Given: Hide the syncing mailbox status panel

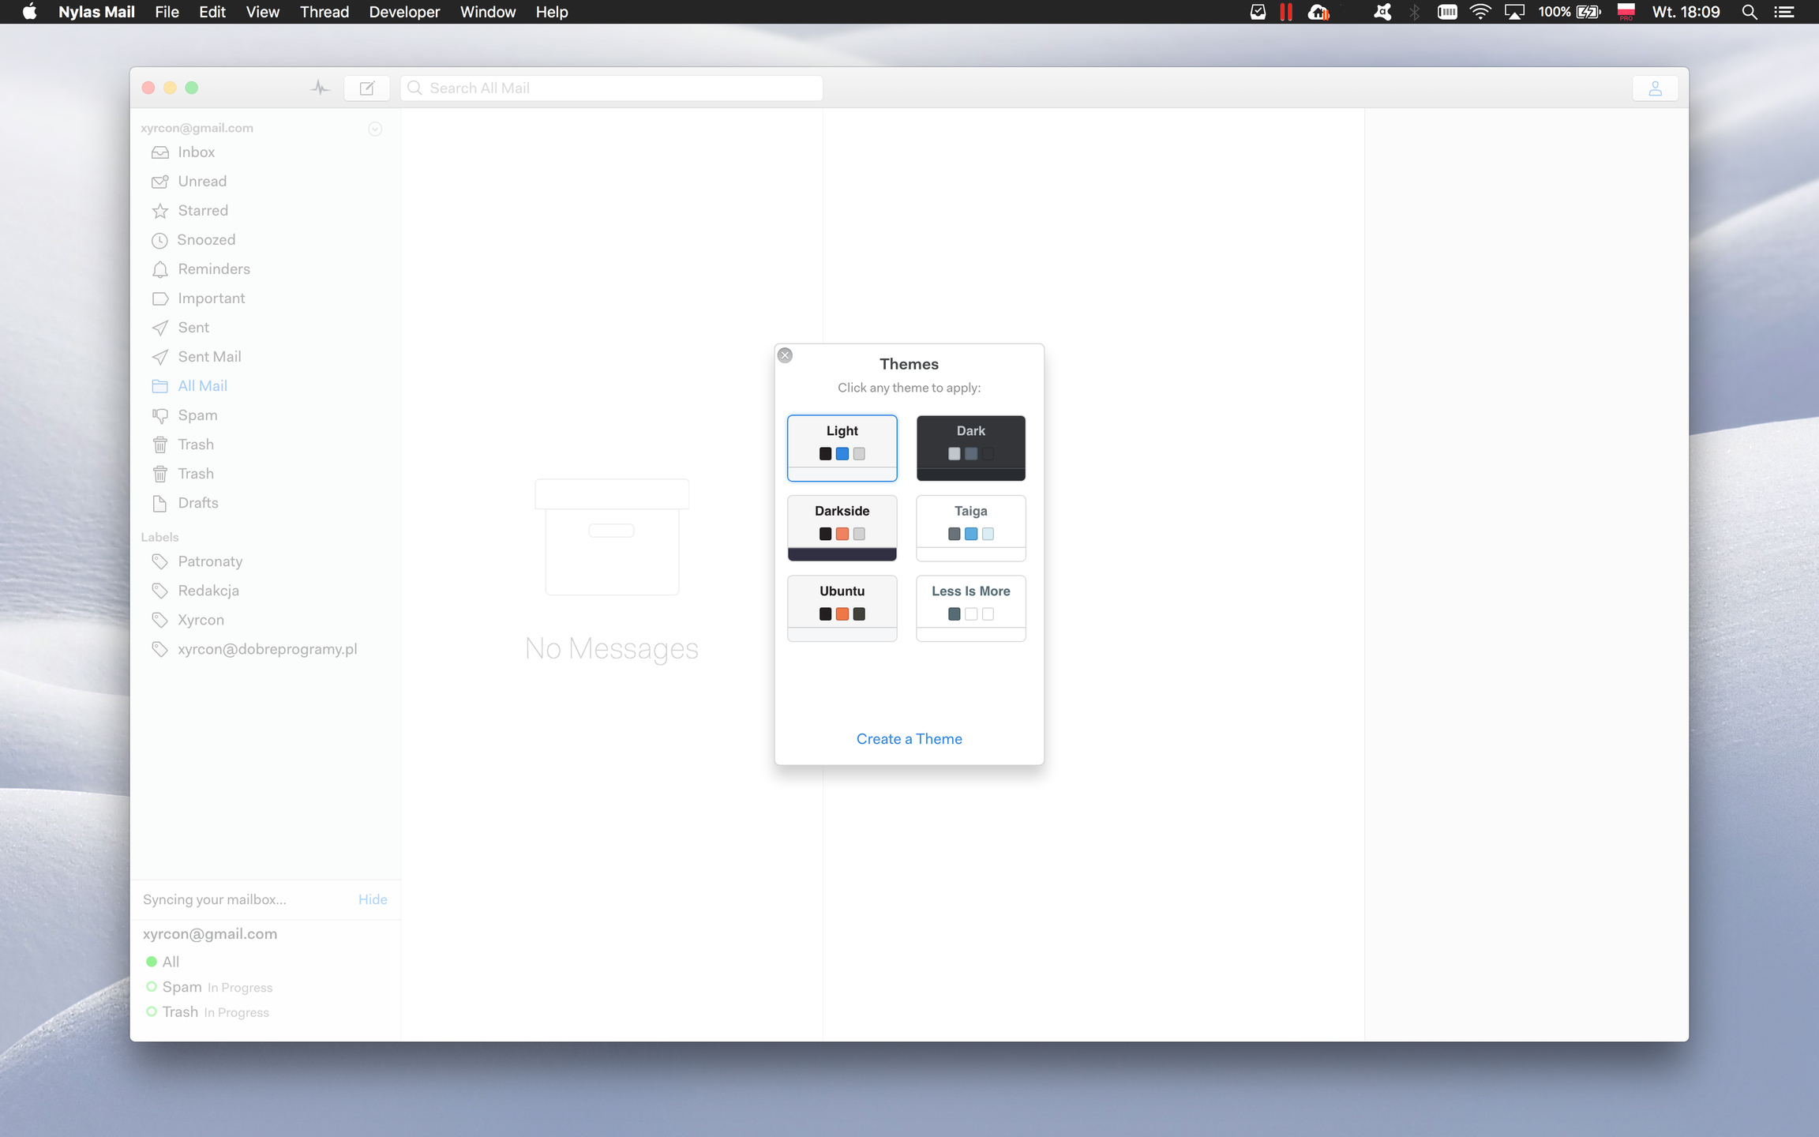Looking at the screenshot, I should (372, 899).
